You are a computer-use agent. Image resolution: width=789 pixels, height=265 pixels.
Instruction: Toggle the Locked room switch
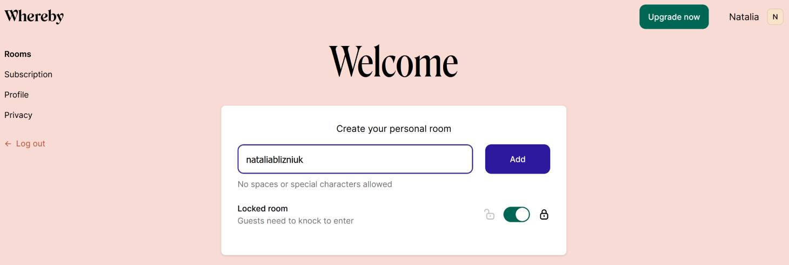tap(516, 215)
